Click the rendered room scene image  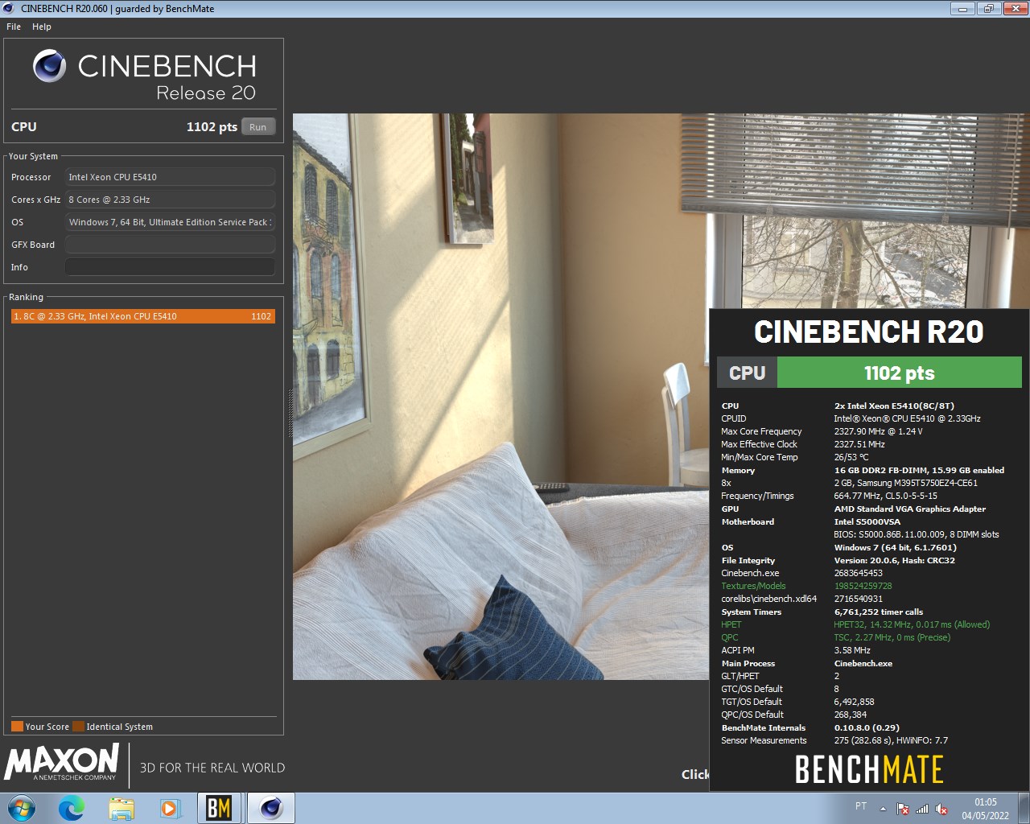[x=500, y=396]
